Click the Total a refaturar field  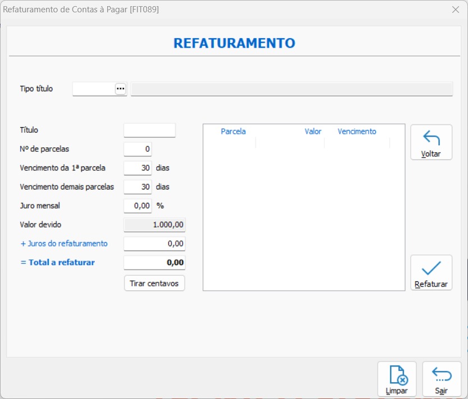tap(154, 262)
